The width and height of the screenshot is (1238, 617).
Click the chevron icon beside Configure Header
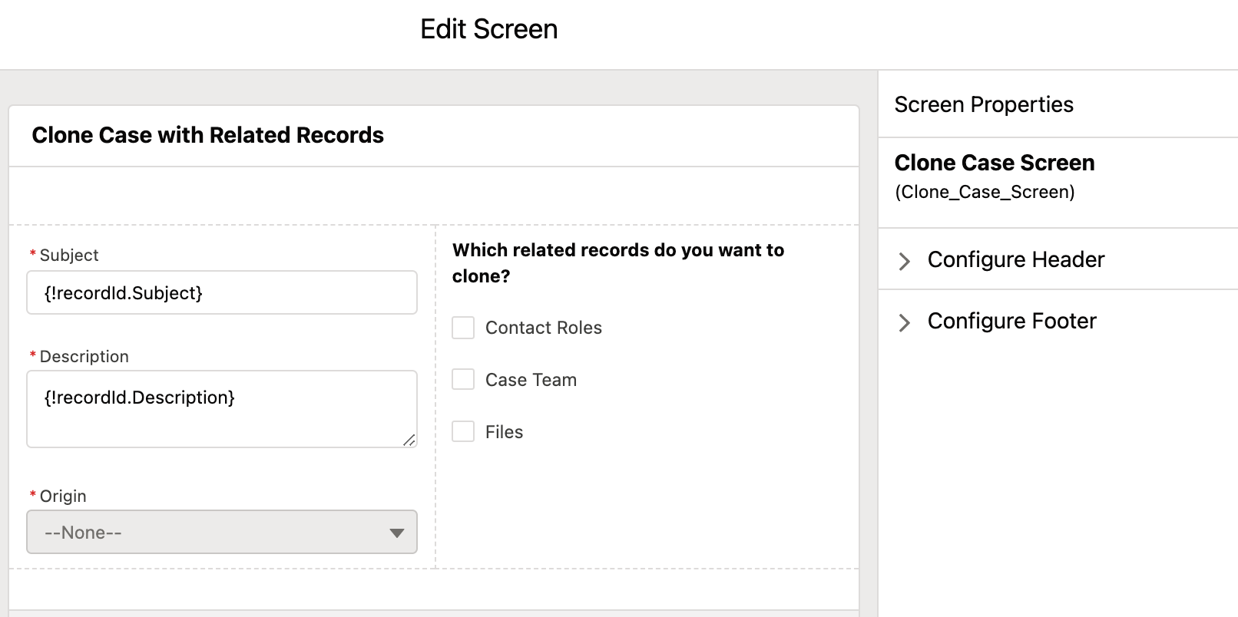(905, 261)
